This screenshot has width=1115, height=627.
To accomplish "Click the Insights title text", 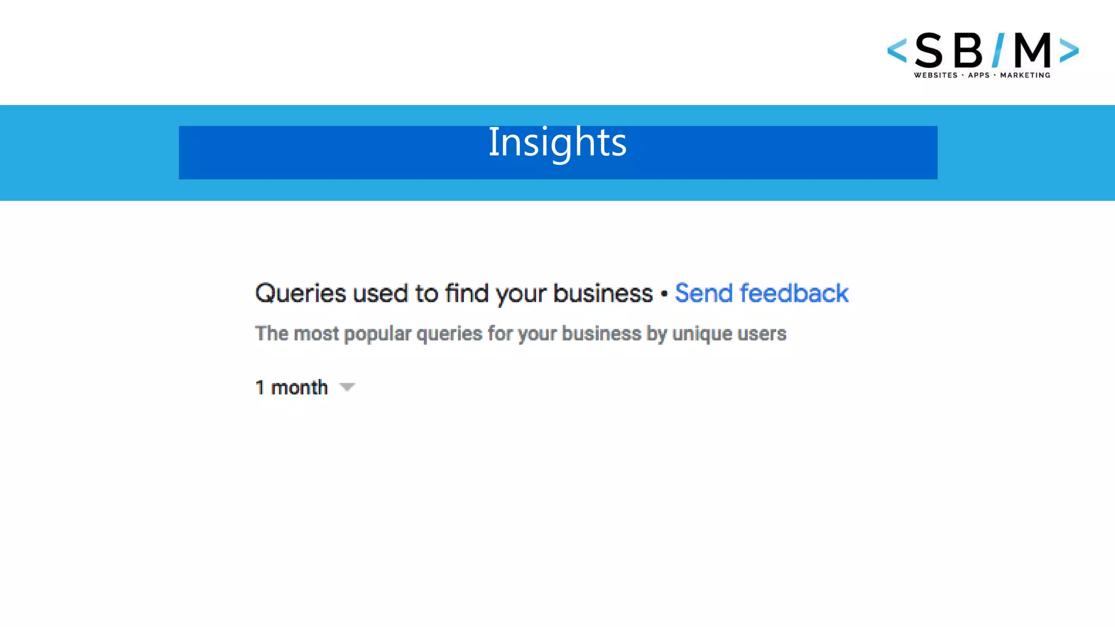I will [x=557, y=142].
